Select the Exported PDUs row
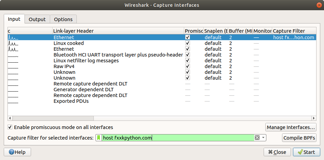Image resolution: width=324 pixels, height=160 pixels. 162,101
